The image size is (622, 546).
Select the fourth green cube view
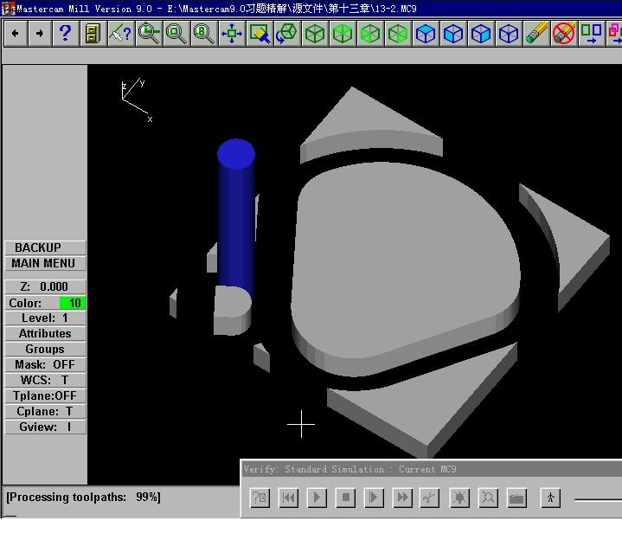(398, 34)
